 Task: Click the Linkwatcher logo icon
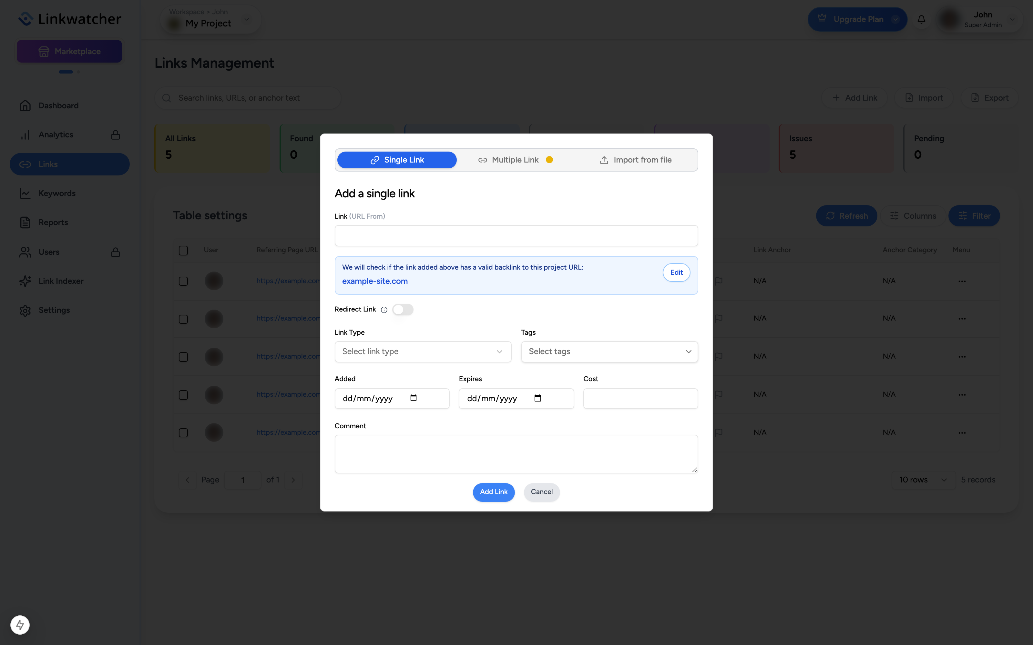pyautogui.click(x=26, y=19)
